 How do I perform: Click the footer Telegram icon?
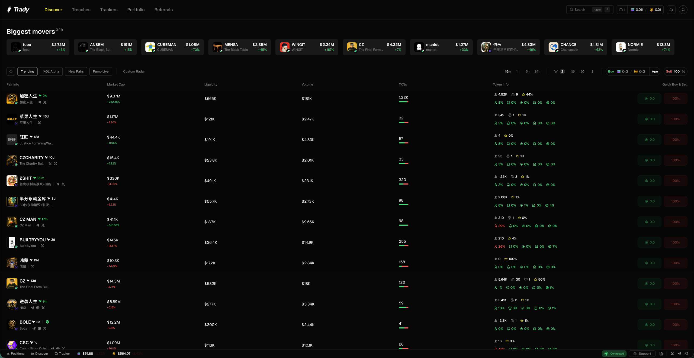[679, 354]
